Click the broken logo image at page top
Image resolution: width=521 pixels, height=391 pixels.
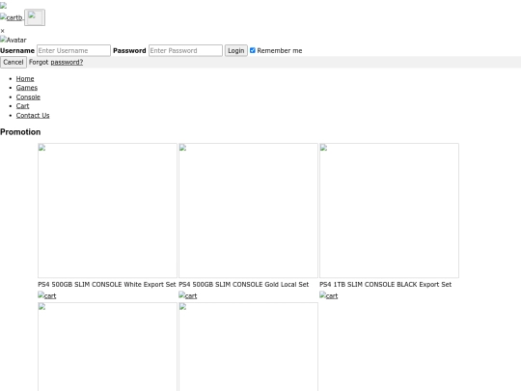point(3,5)
